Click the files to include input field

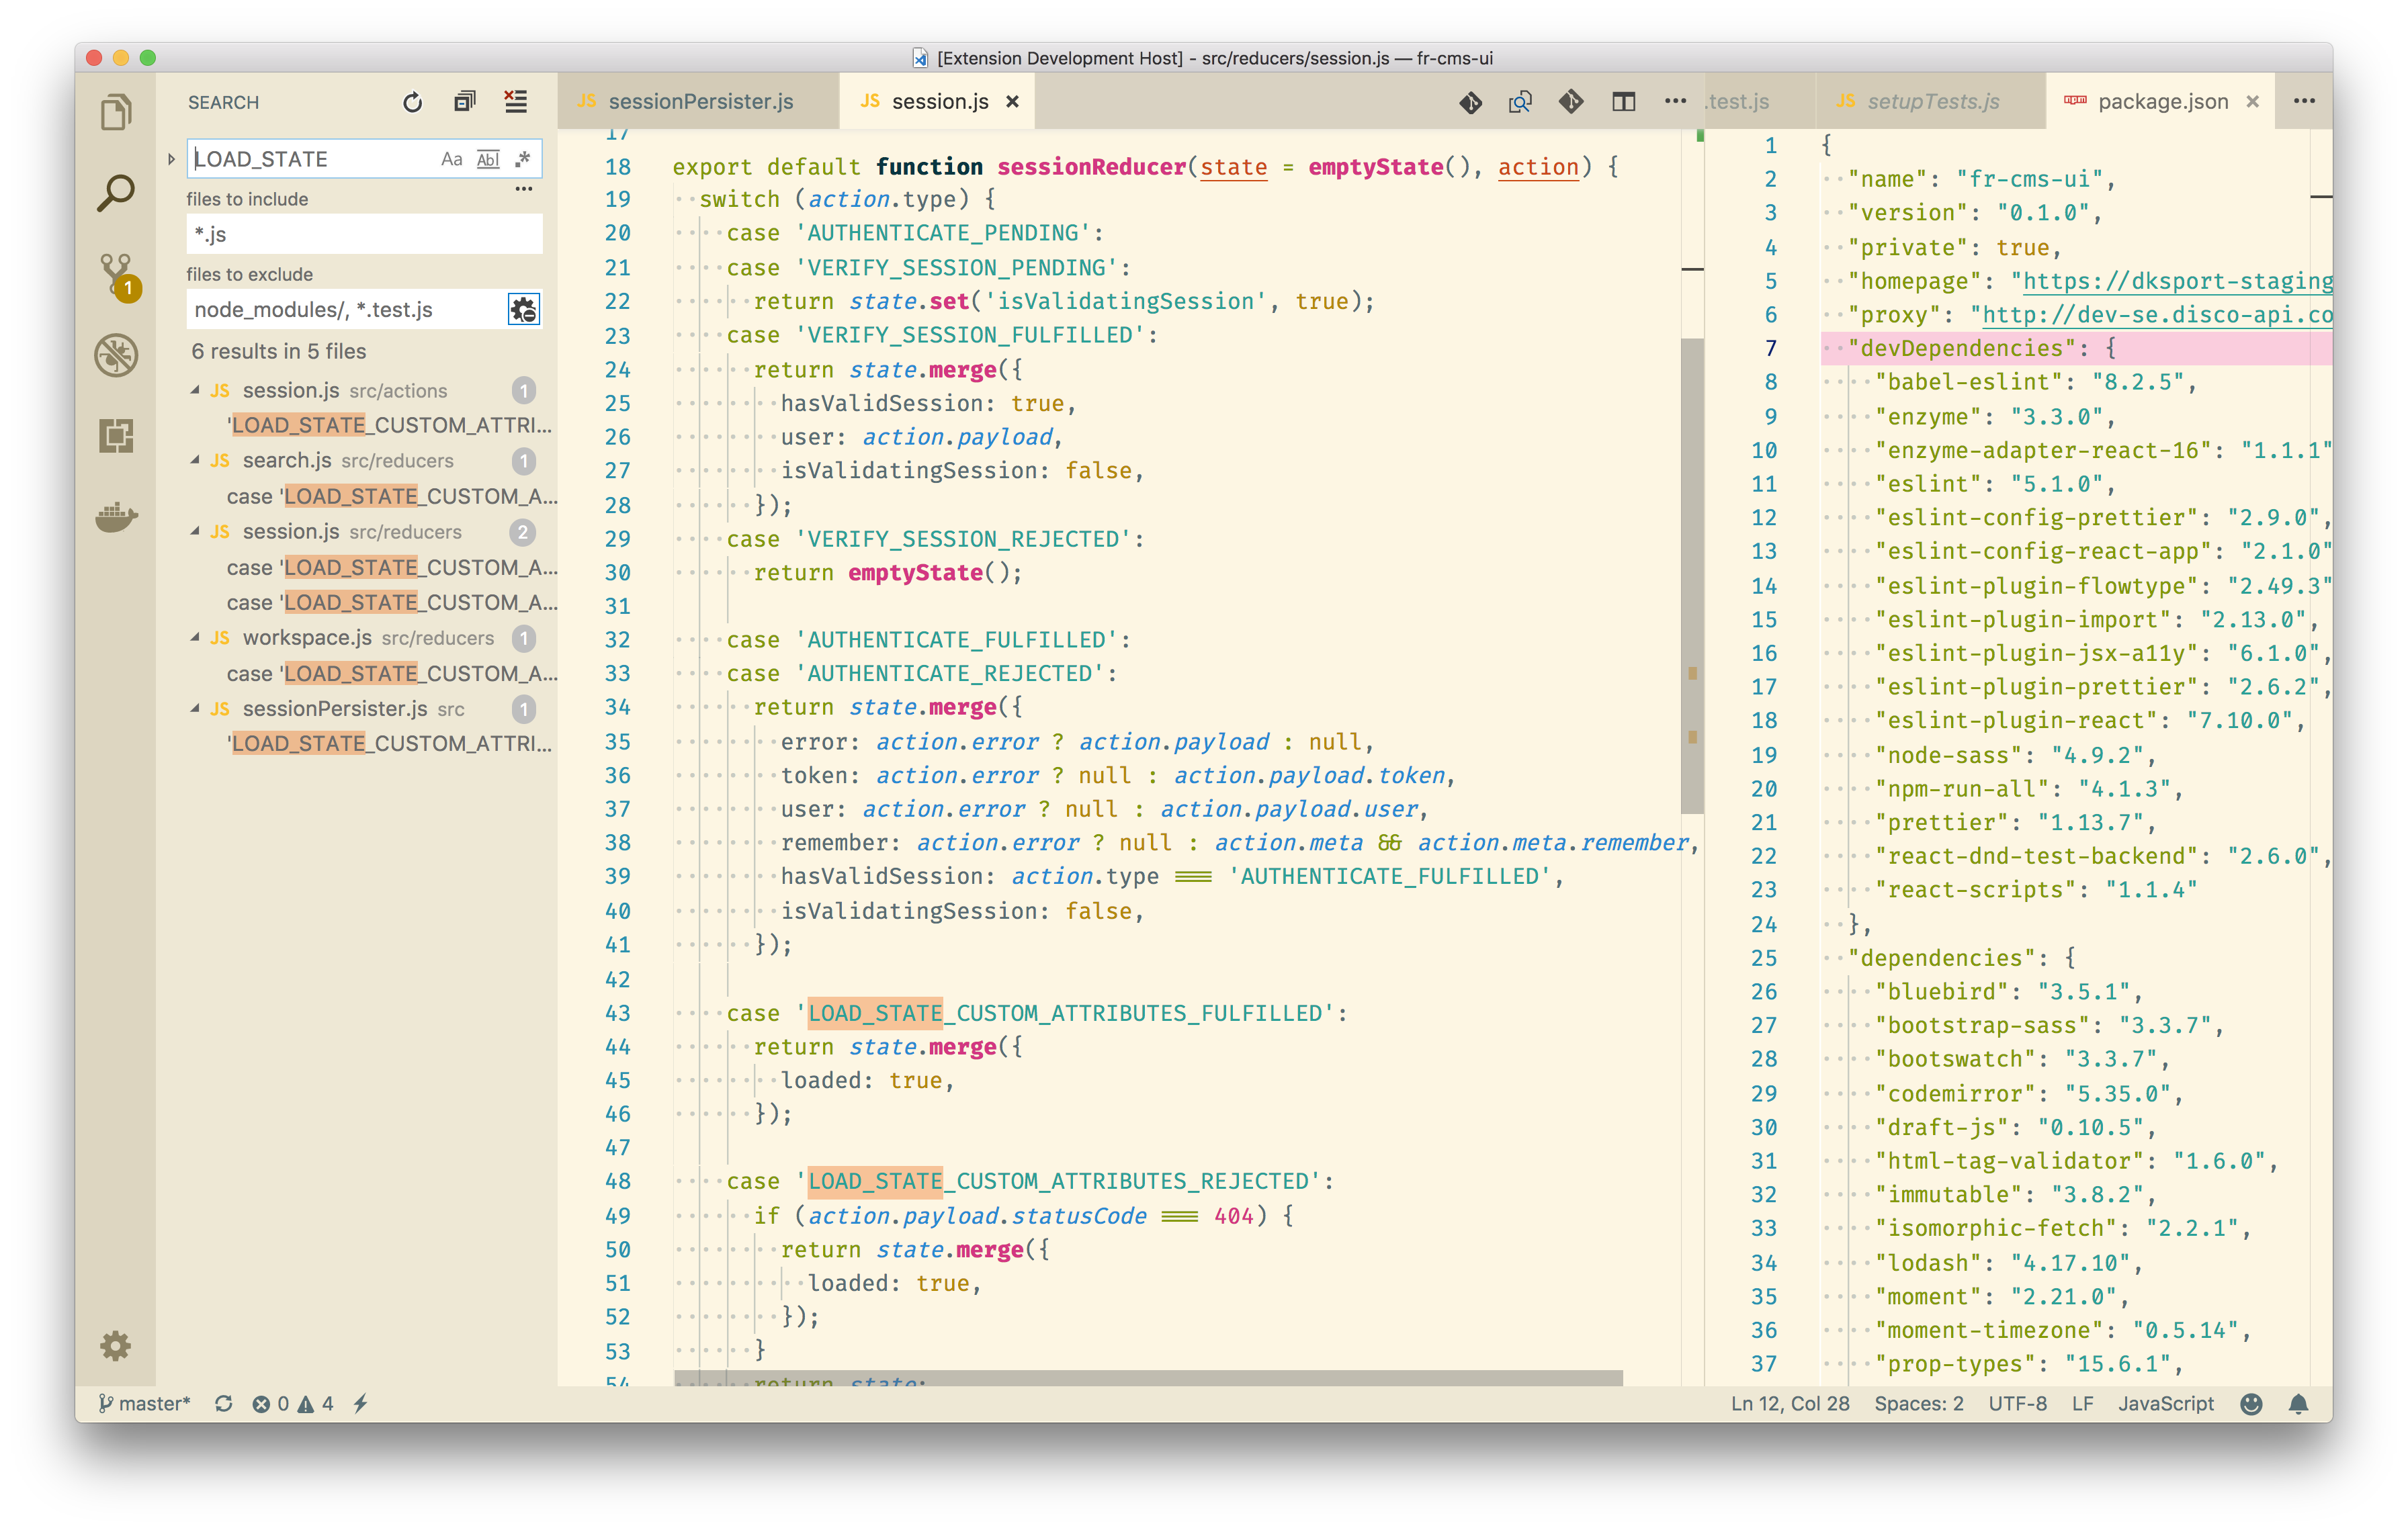[x=364, y=234]
